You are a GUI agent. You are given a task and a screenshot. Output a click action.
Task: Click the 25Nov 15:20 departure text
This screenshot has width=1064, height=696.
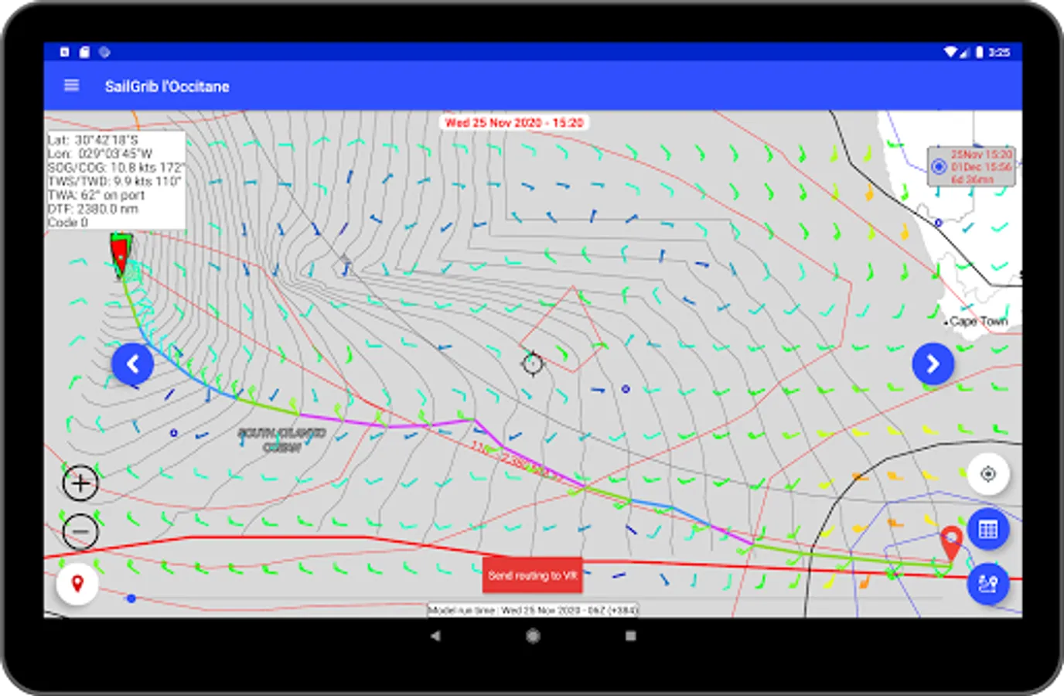(x=981, y=155)
